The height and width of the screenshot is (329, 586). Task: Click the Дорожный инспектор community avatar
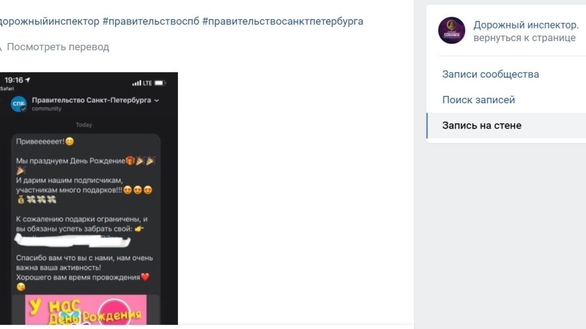(452, 30)
